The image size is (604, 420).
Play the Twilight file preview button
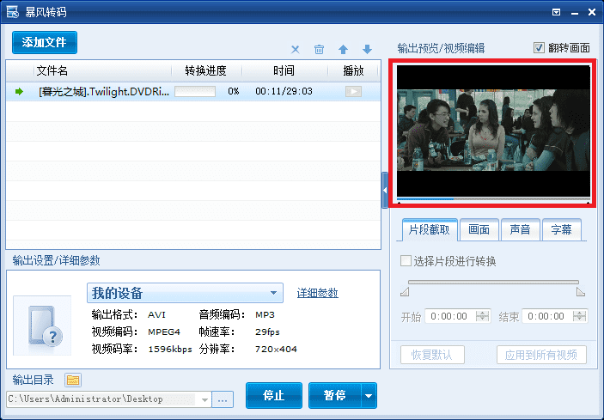click(x=353, y=92)
